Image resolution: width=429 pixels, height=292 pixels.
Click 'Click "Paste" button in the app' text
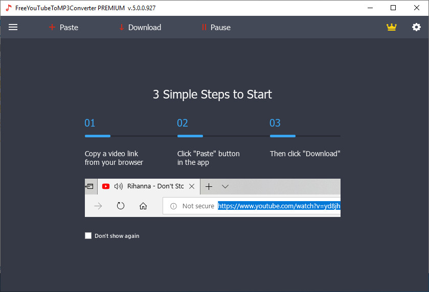(209, 158)
